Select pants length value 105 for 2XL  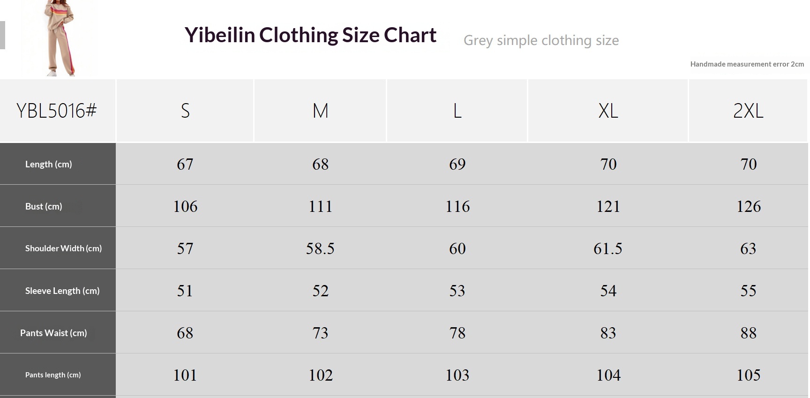(748, 375)
